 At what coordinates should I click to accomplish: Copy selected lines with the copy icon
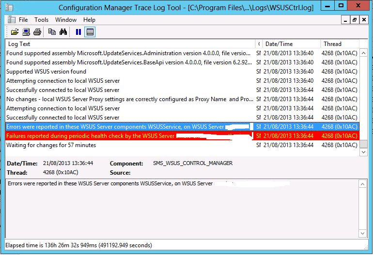(x=52, y=32)
